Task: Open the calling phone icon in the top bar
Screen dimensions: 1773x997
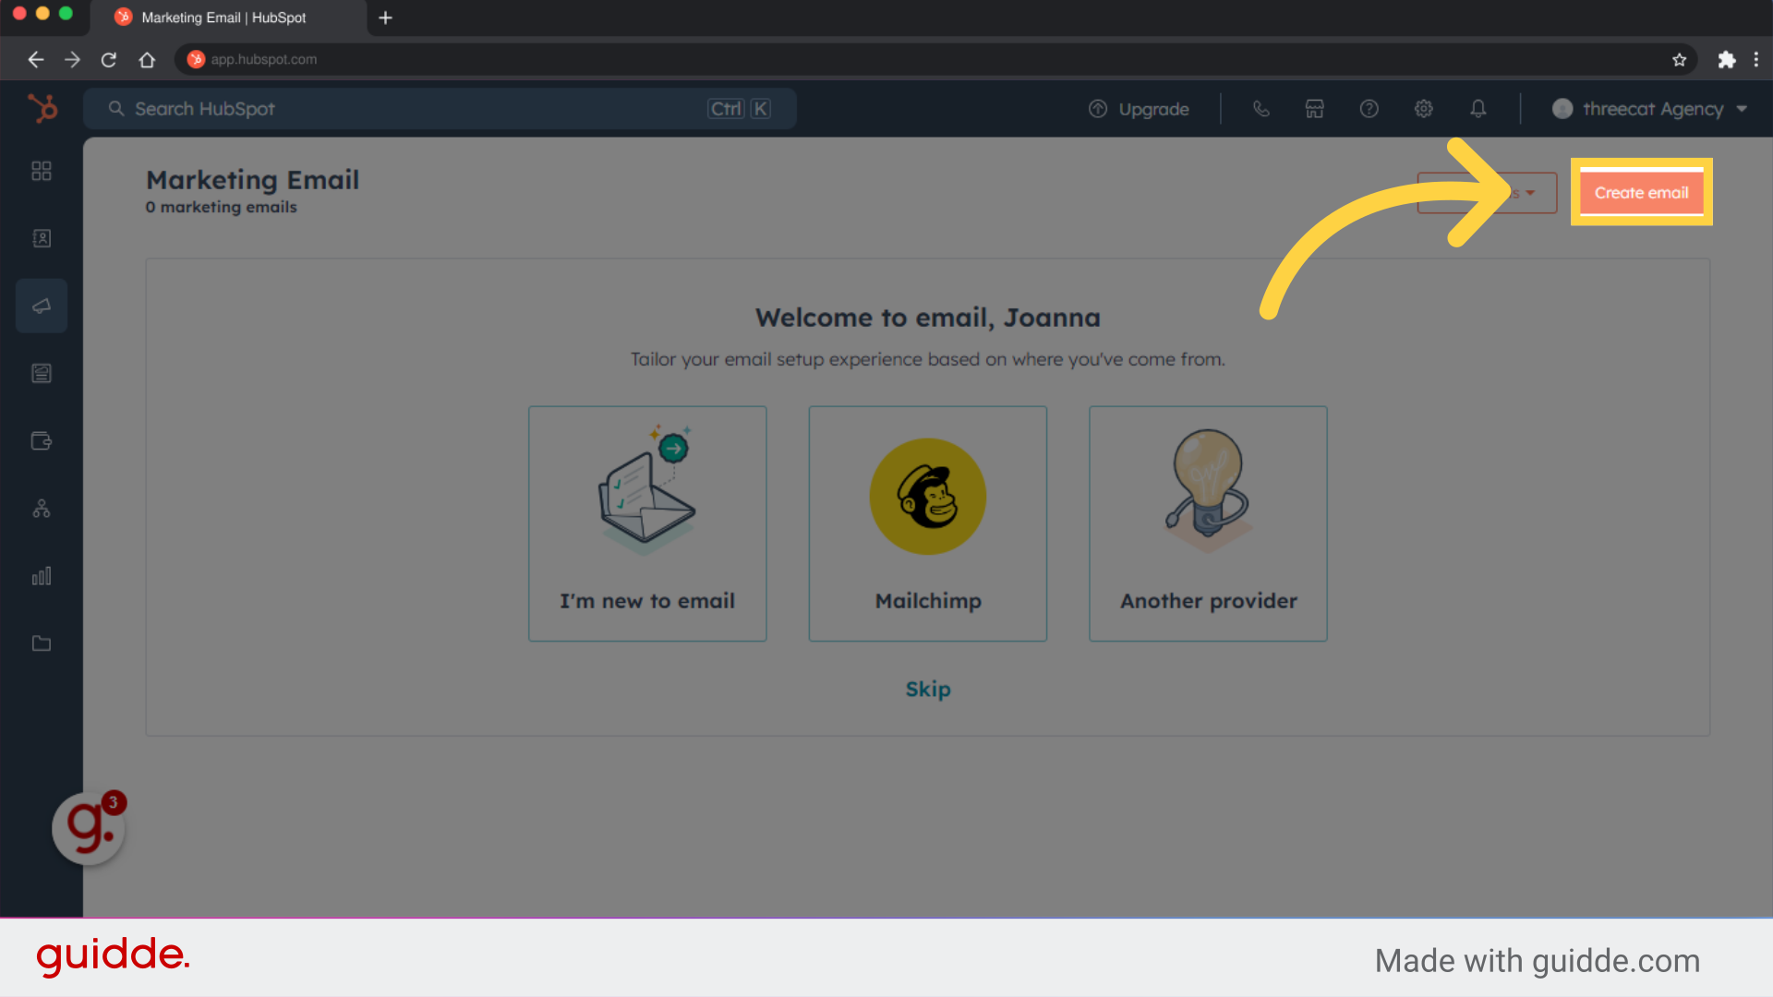Action: point(1260,108)
